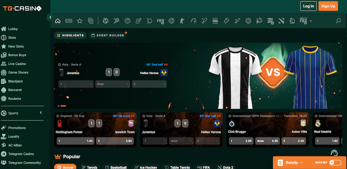
Task: Select the FIFA esports icon
Action: [x=160, y=21]
